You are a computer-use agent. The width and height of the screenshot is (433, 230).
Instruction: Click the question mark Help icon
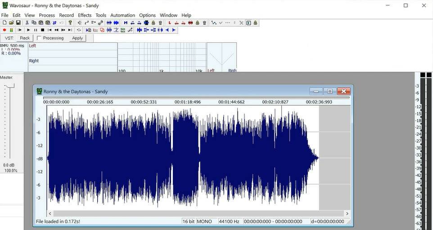pyautogui.click(x=70, y=23)
